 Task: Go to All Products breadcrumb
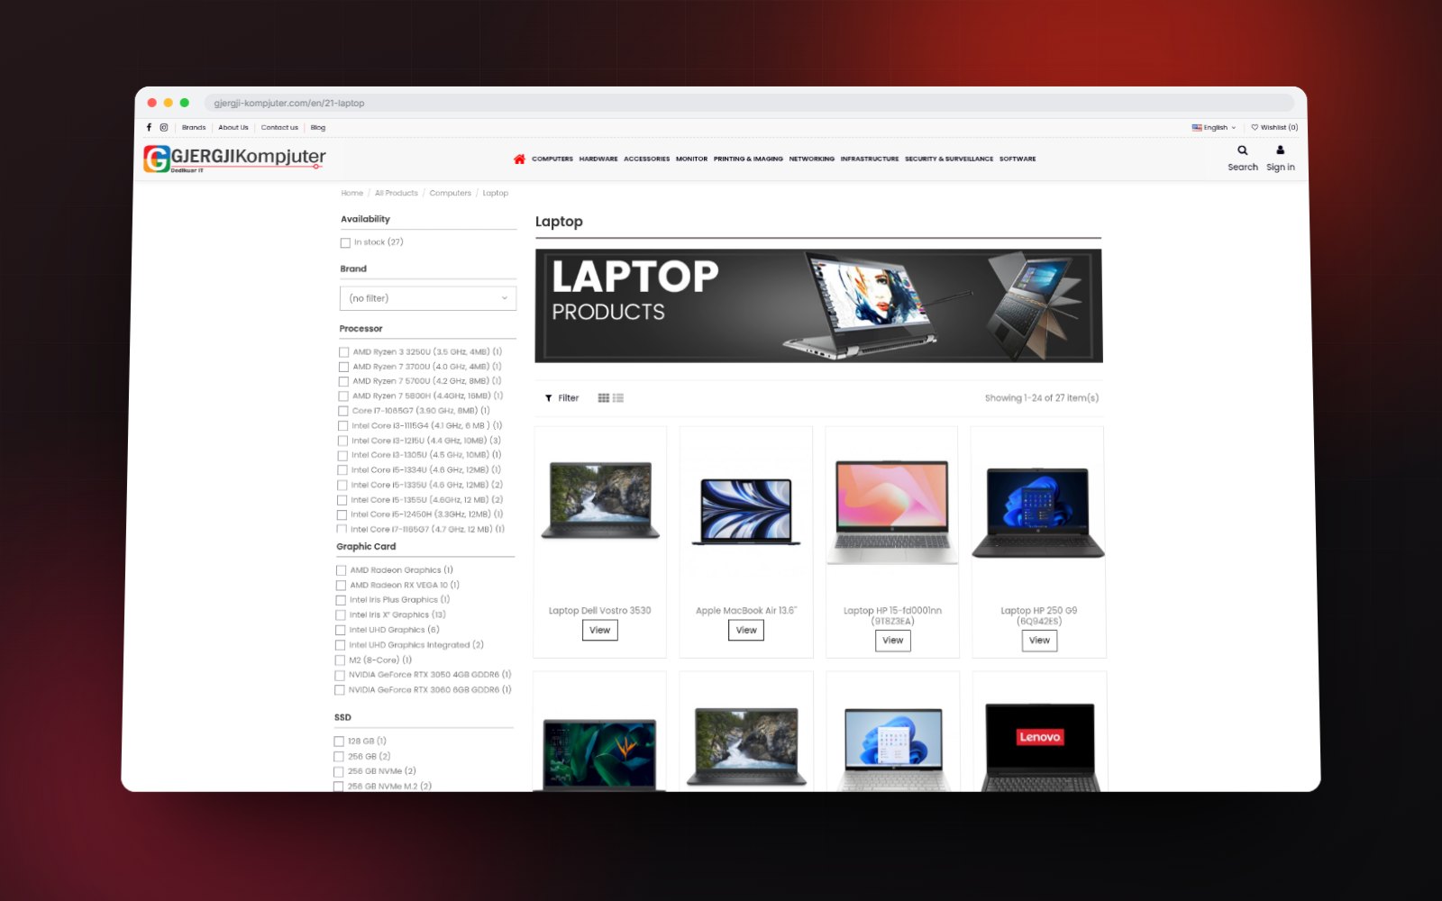[x=397, y=193]
